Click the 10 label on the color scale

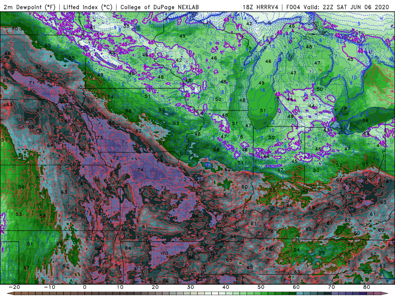pyautogui.click(x=120, y=287)
